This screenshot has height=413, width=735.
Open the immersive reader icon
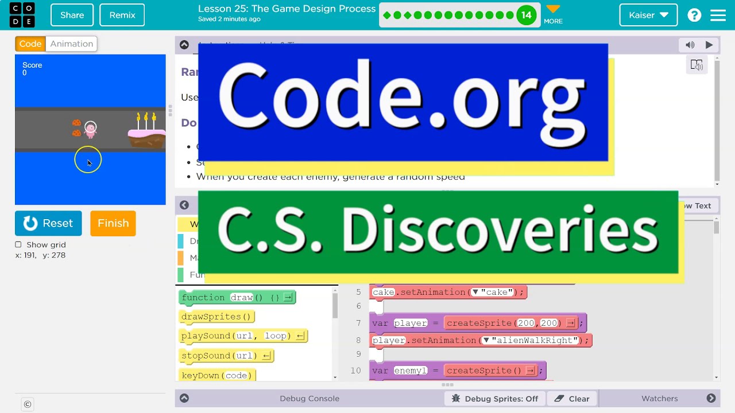pyautogui.click(x=697, y=65)
